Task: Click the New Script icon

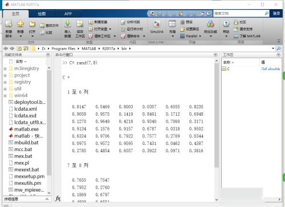Action: (x=9, y=24)
